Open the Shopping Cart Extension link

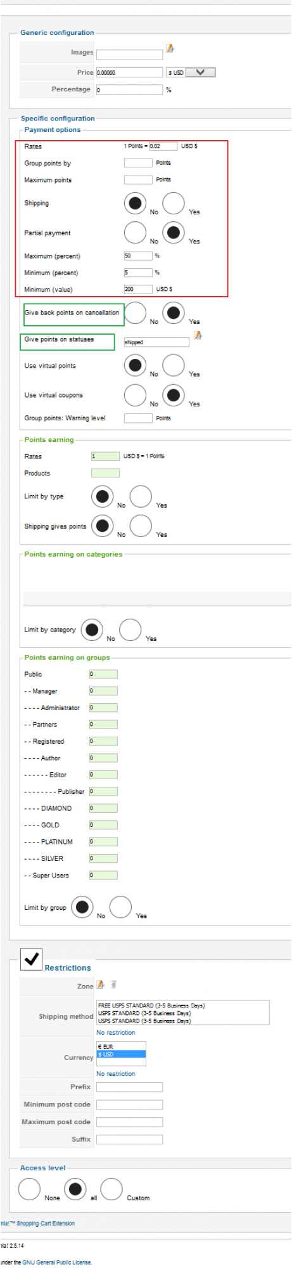46,1223
